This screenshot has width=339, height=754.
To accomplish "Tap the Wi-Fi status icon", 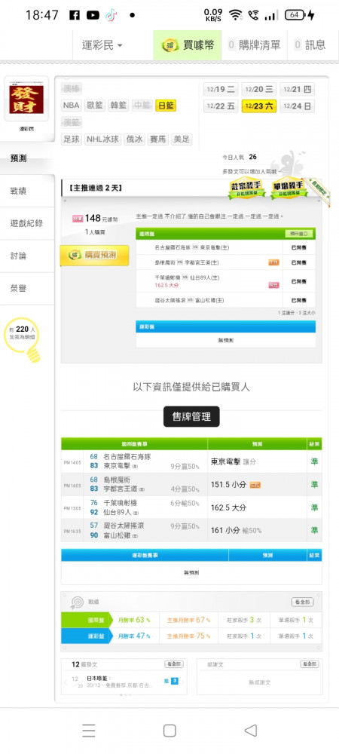I will click(x=235, y=15).
